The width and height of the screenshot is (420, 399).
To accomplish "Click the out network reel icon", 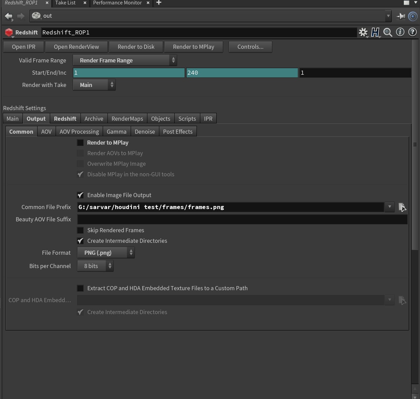I will (x=36, y=16).
